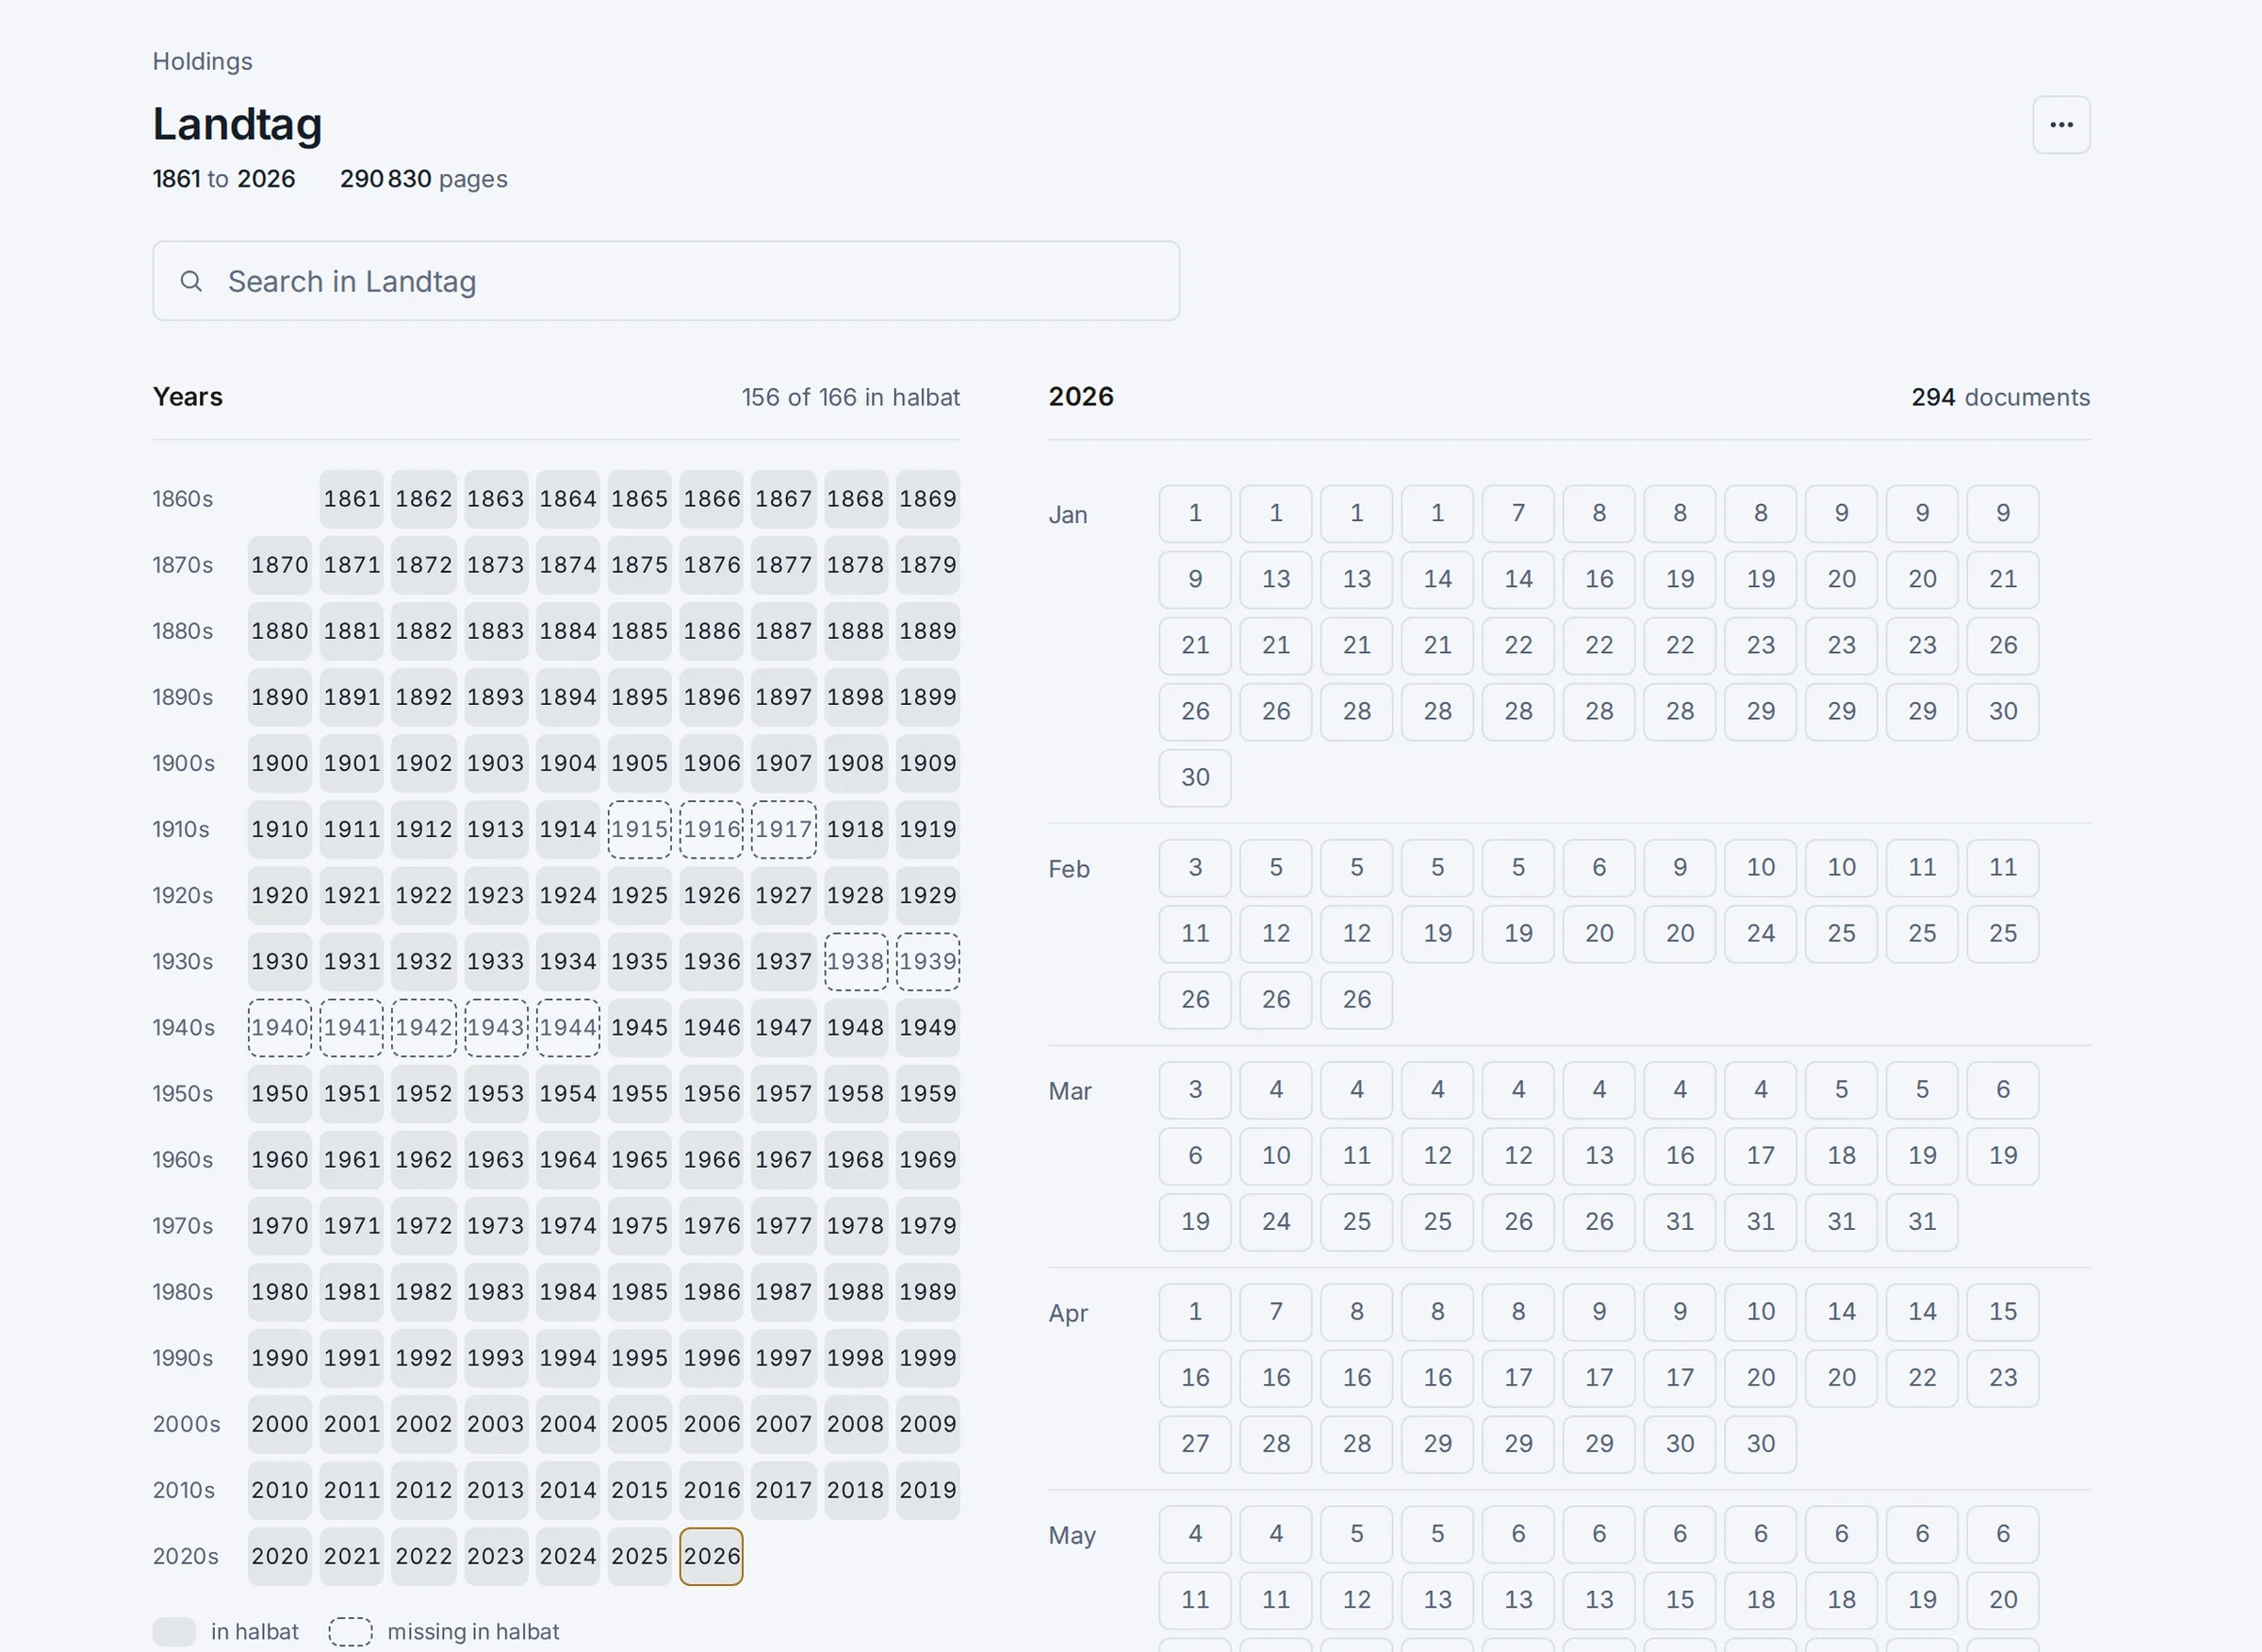The height and width of the screenshot is (1652, 2262).
Task: Select year 2019
Action: 927,1489
